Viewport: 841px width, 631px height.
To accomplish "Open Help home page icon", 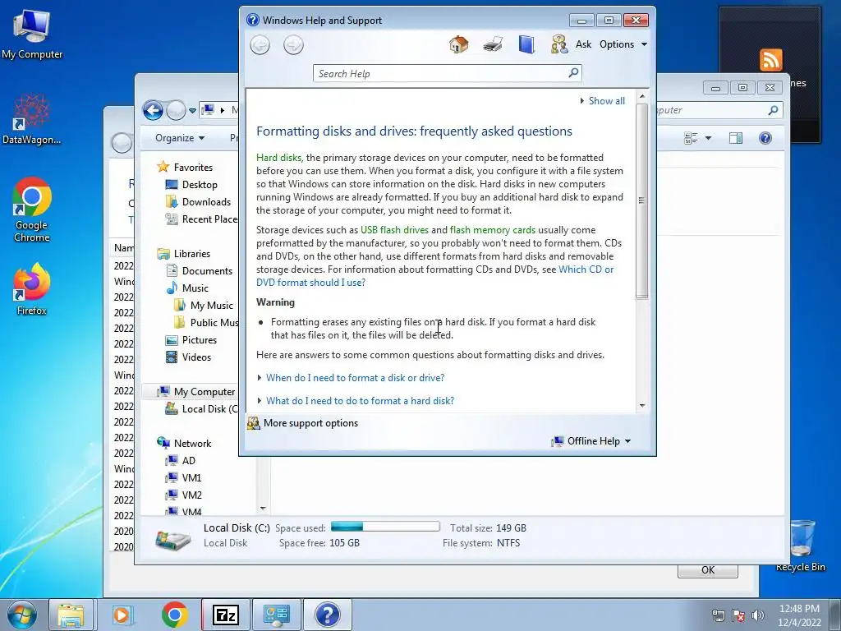I will coord(458,44).
